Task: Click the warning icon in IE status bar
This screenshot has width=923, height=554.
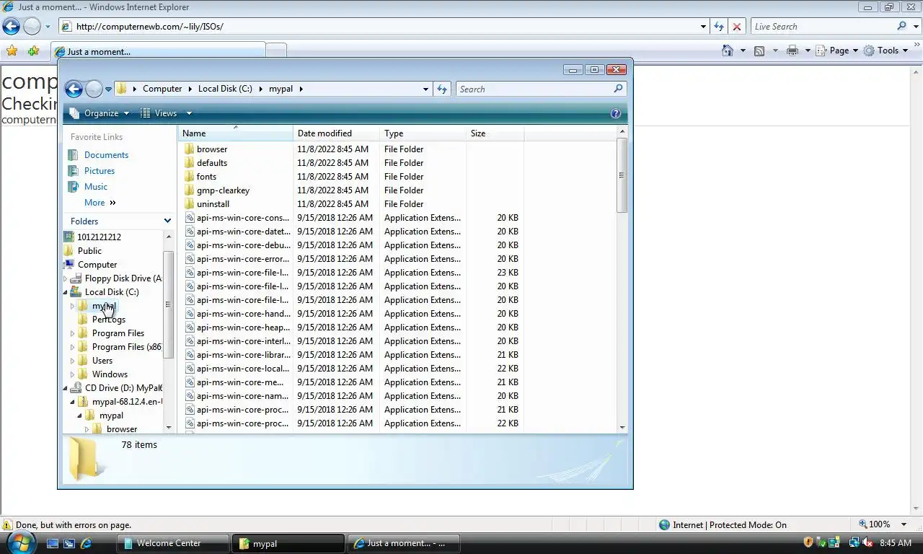Action: click(x=7, y=525)
